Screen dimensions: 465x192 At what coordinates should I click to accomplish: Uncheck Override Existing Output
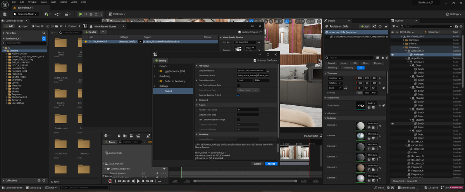pos(238,95)
